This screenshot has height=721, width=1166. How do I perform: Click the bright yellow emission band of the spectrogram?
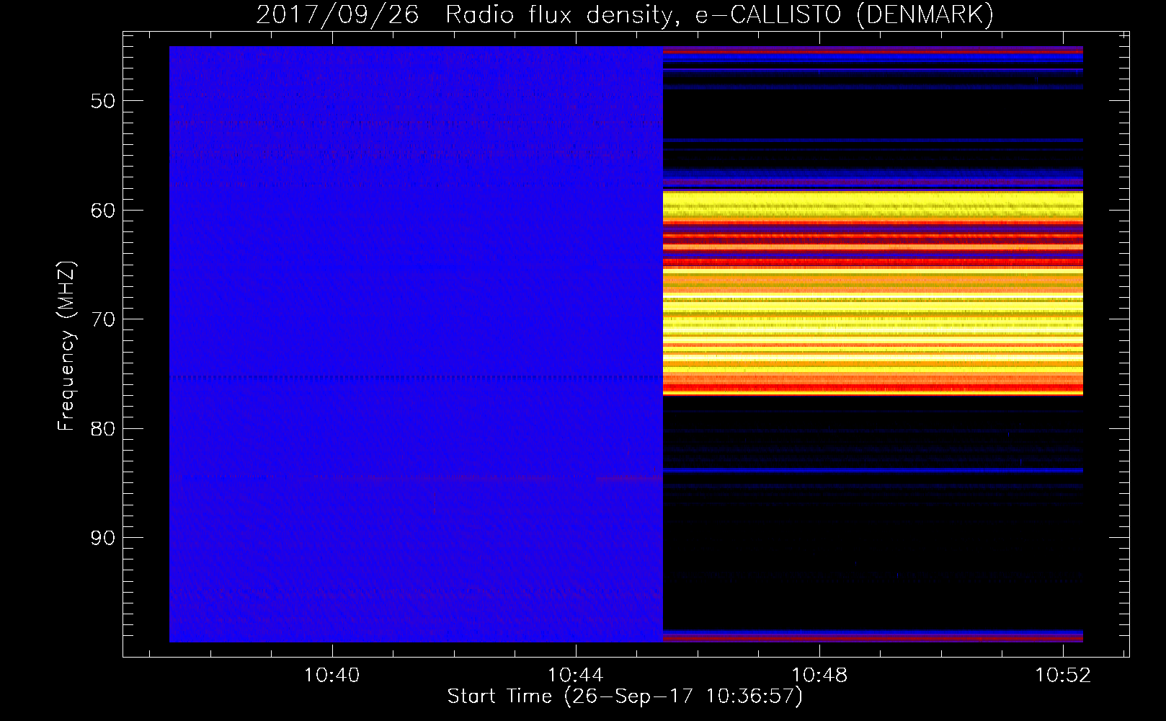click(873, 293)
